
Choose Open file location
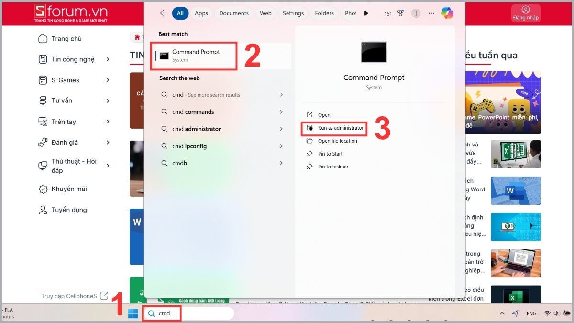click(331, 141)
